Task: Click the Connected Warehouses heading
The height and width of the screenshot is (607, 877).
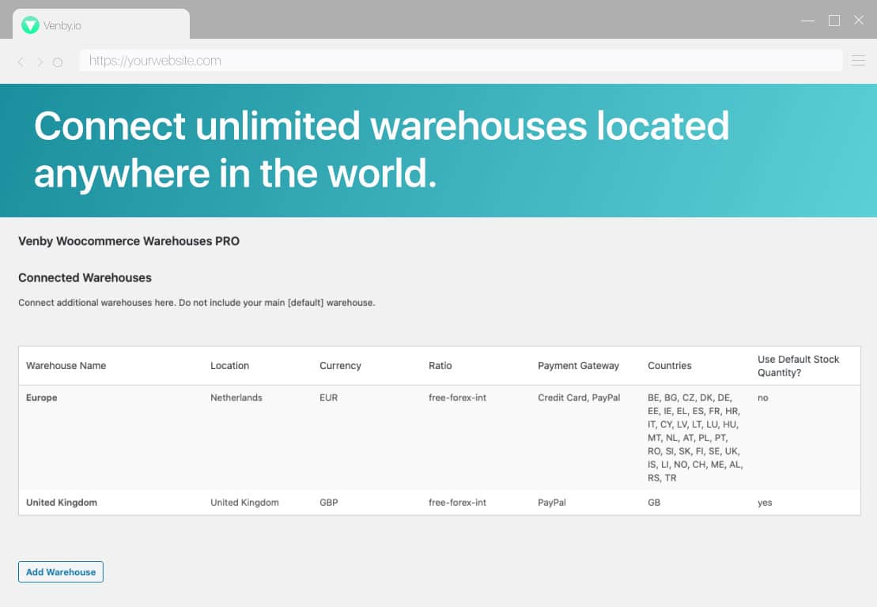Action: point(85,277)
